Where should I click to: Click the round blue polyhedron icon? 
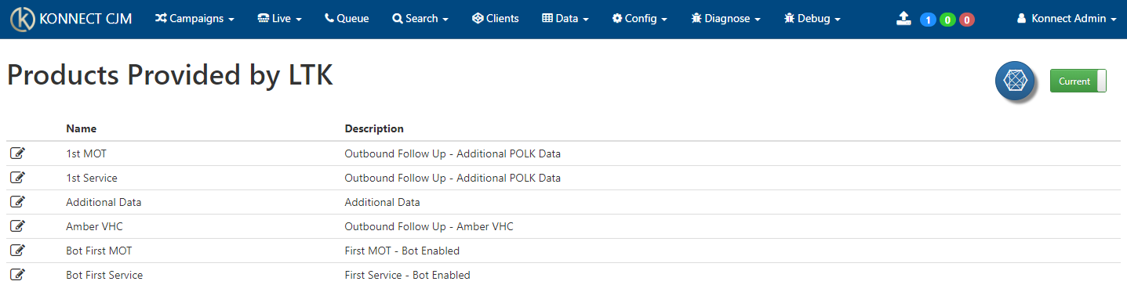coord(1016,81)
